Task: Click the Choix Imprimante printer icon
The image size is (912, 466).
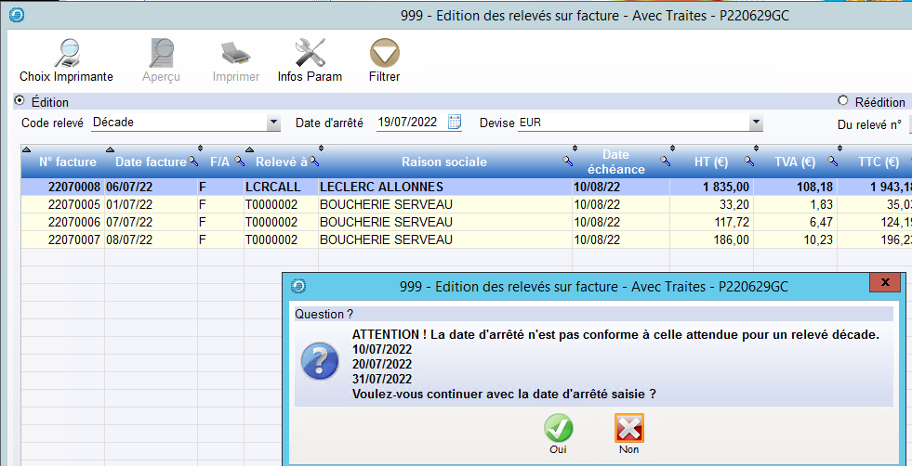Action: pos(66,53)
